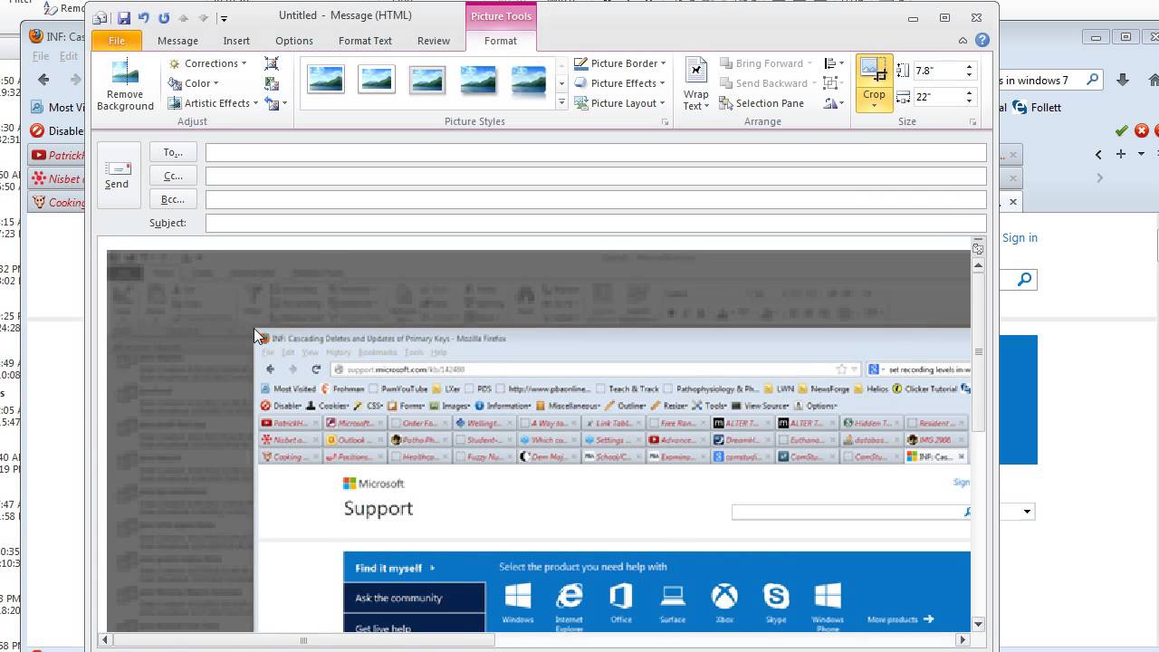Decrease the picture width using the down spinner

click(969, 101)
